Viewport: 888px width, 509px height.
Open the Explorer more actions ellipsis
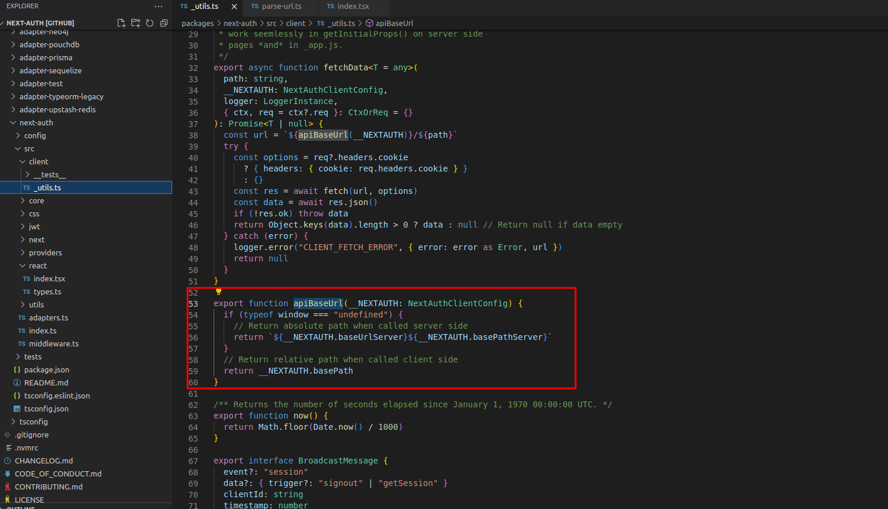159,7
